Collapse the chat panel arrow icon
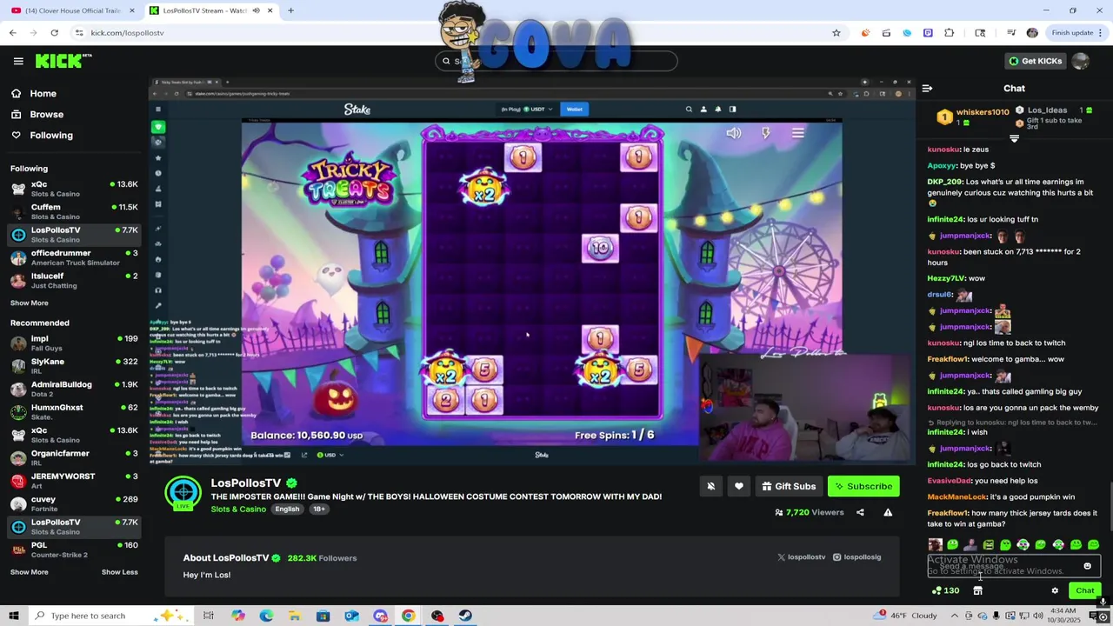This screenshot has height=626, width=1113. tap(927, 89)
